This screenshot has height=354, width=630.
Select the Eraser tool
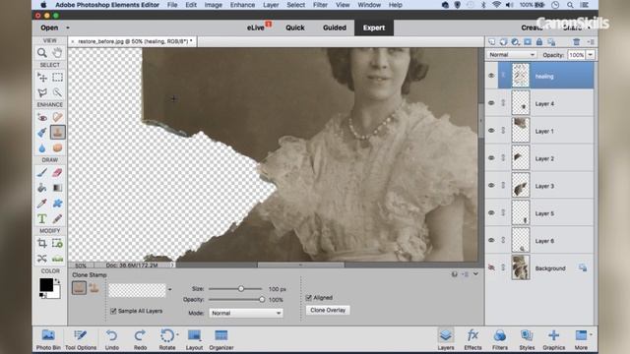click(x=57, y=173)
